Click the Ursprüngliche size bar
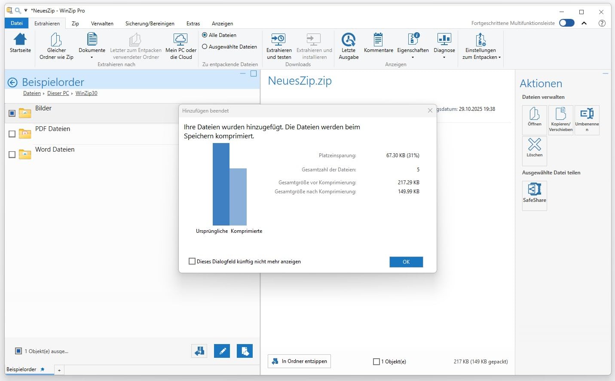 coord(221,184)
